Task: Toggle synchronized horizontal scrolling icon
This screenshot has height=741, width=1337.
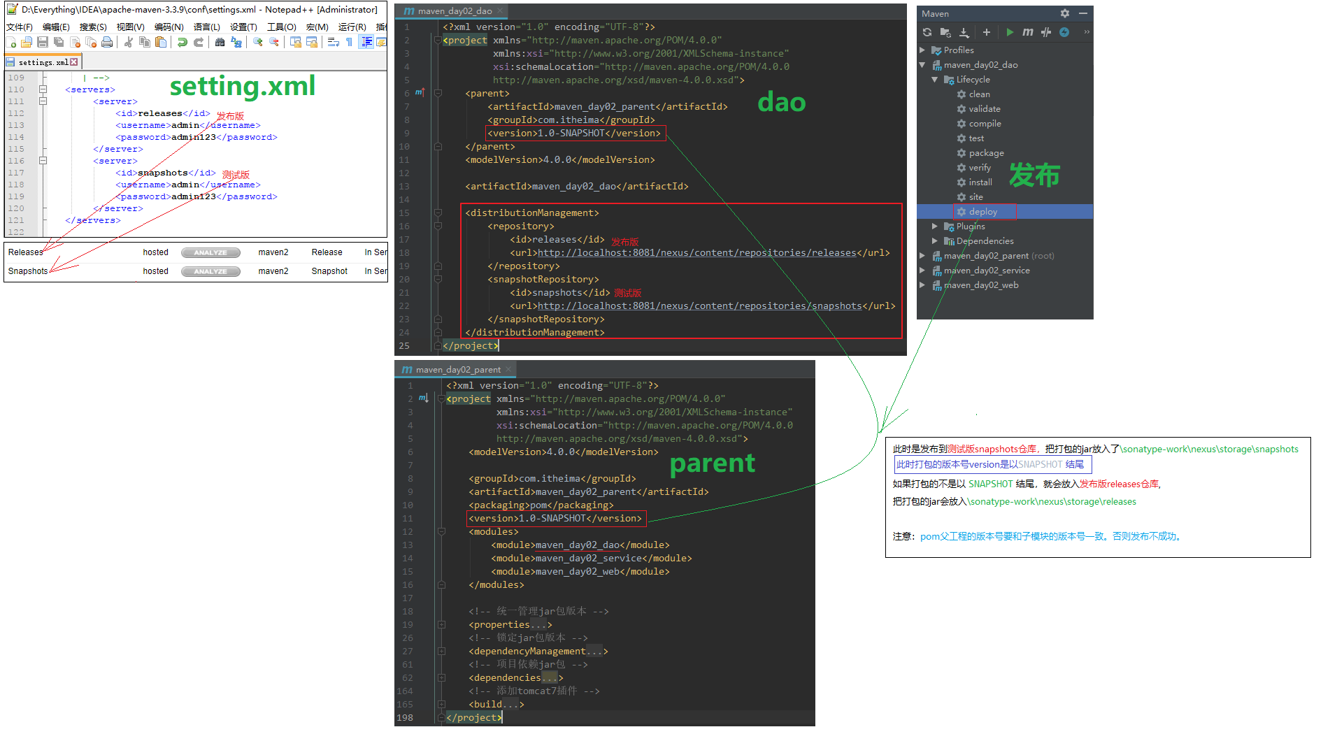Action: click(x=312, y=42)
